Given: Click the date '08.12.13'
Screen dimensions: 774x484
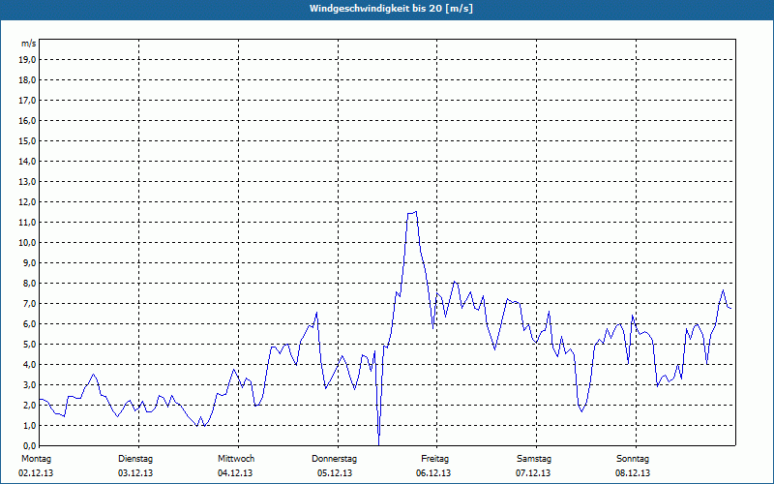Looking at the screenshot, I should (633, 473).
